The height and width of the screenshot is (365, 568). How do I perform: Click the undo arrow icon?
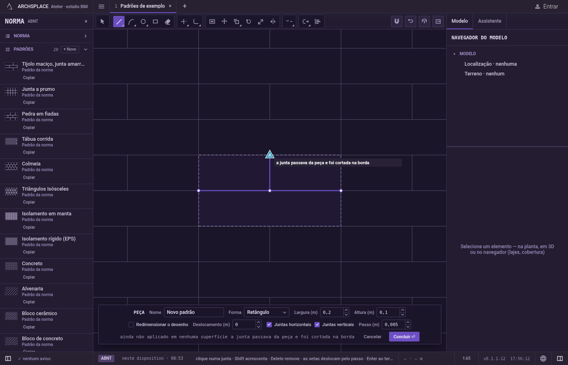pyautogui.click(x=411, y=21)
